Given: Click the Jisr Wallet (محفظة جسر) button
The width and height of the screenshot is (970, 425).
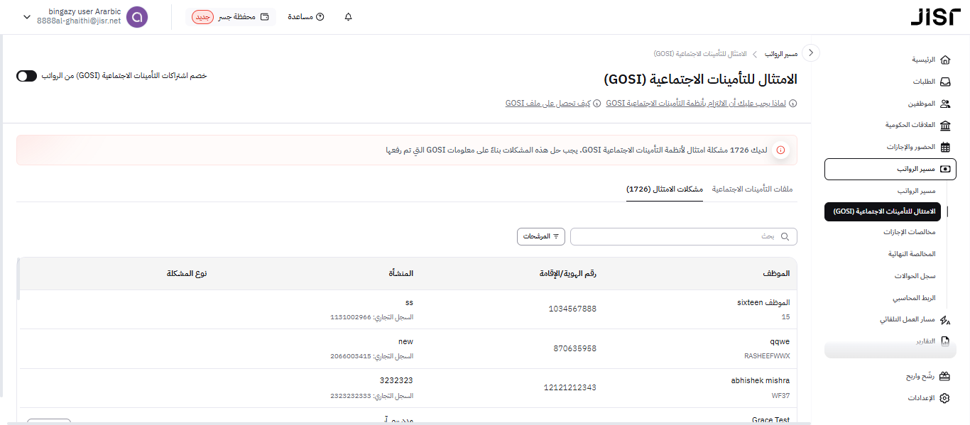Looking at the screenshot, I should click(x=231, y=17).
